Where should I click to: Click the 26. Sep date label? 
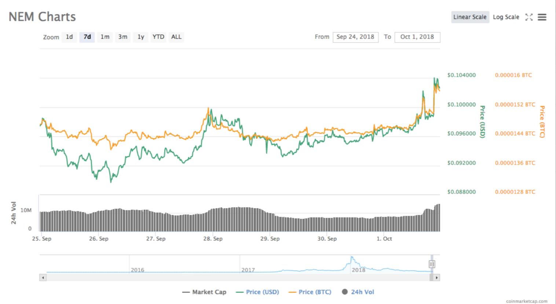99,239
